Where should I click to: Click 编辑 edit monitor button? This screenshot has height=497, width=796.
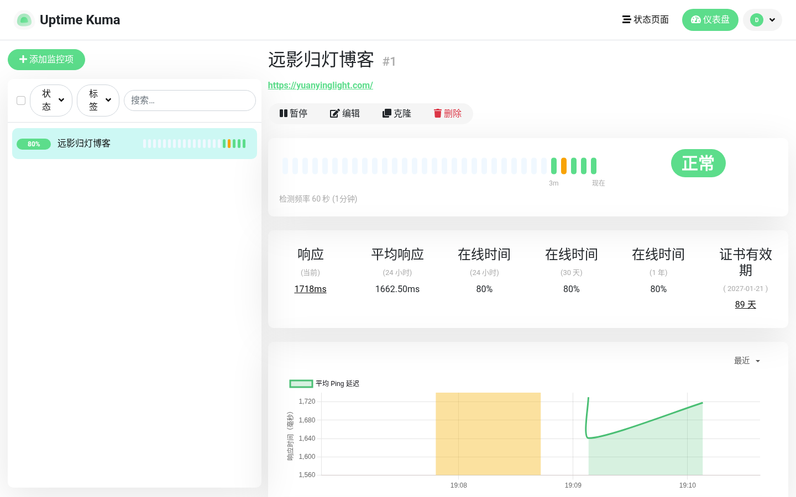click(x=345, y=113)
